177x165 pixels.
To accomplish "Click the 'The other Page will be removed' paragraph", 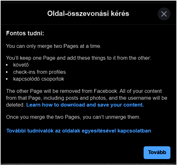I will pos(86,98).
